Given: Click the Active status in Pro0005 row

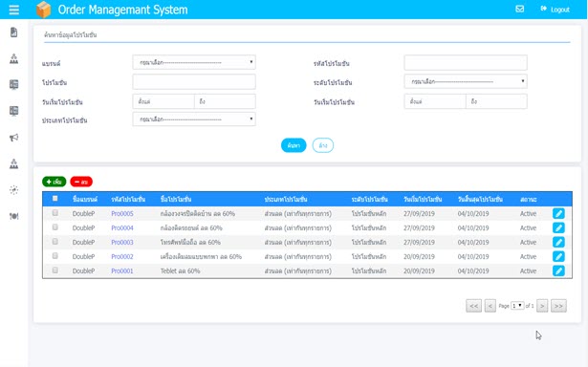Looking at the screenshot, I should pos(528,214).
